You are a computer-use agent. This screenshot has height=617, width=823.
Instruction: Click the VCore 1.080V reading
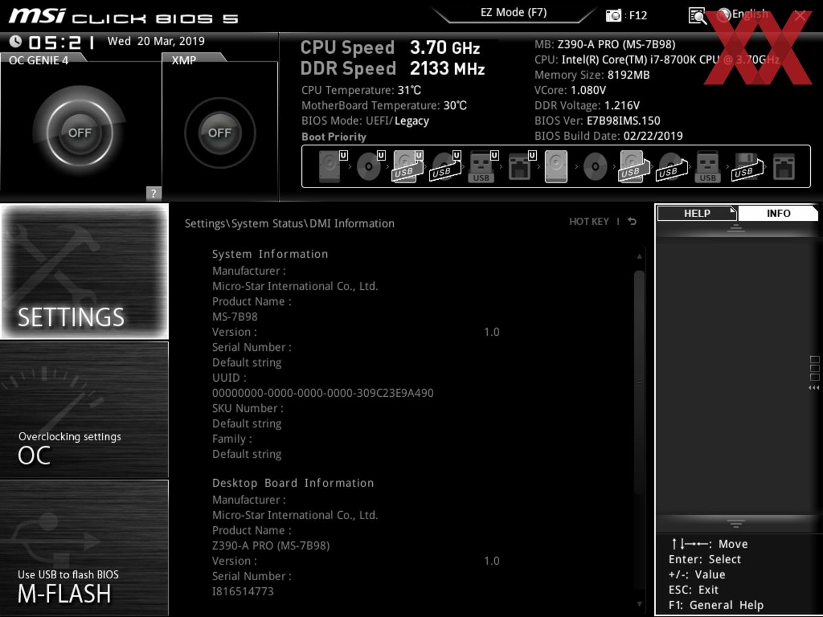[x=570, y=90]
